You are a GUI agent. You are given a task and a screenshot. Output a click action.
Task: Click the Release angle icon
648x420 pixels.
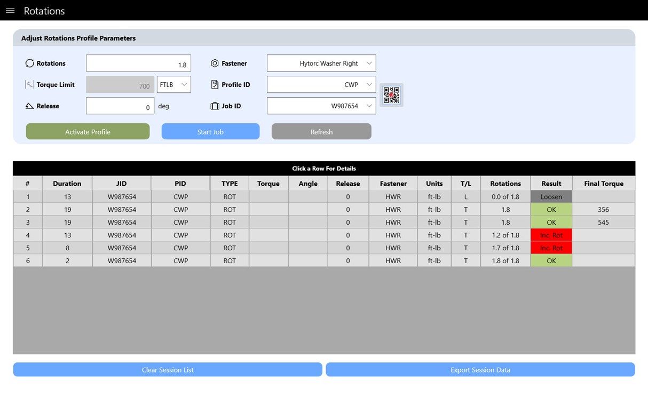point(30,106)
